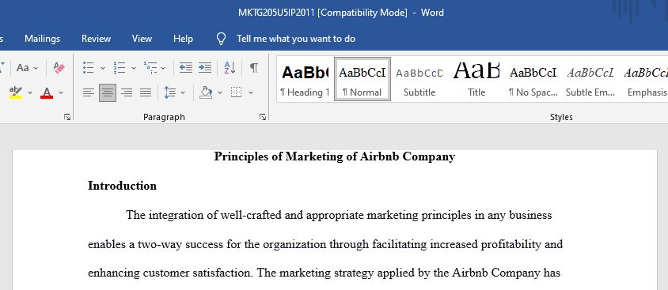Viewport: 668px width, 290px height.
Task: Click the Tell me what you want to do box
Action: [296, 39]
